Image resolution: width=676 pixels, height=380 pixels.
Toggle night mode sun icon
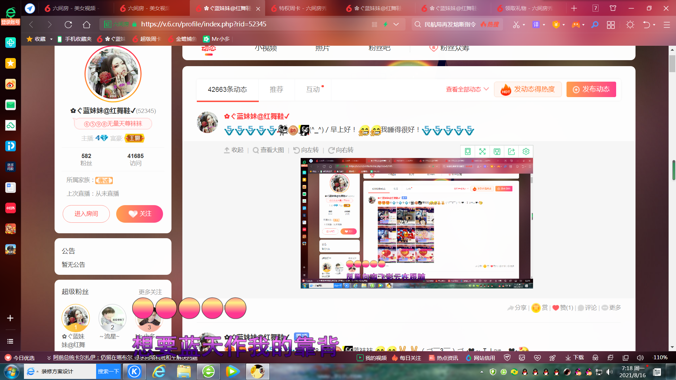coord(630,25)
